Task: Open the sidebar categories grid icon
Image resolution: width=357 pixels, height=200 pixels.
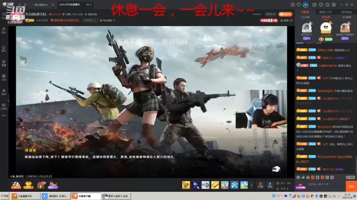Action: pos(4,77)
